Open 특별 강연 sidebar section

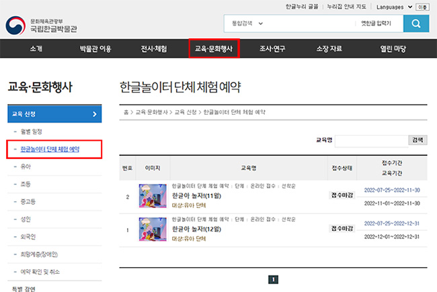[24, 289]
